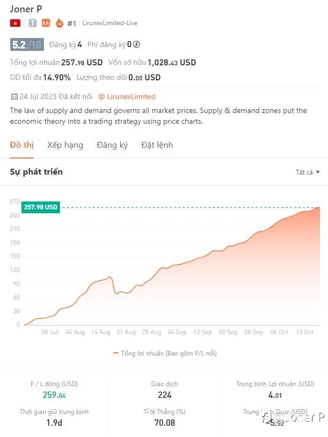Click the 5.2/10 score badge

tap(27, 44)
